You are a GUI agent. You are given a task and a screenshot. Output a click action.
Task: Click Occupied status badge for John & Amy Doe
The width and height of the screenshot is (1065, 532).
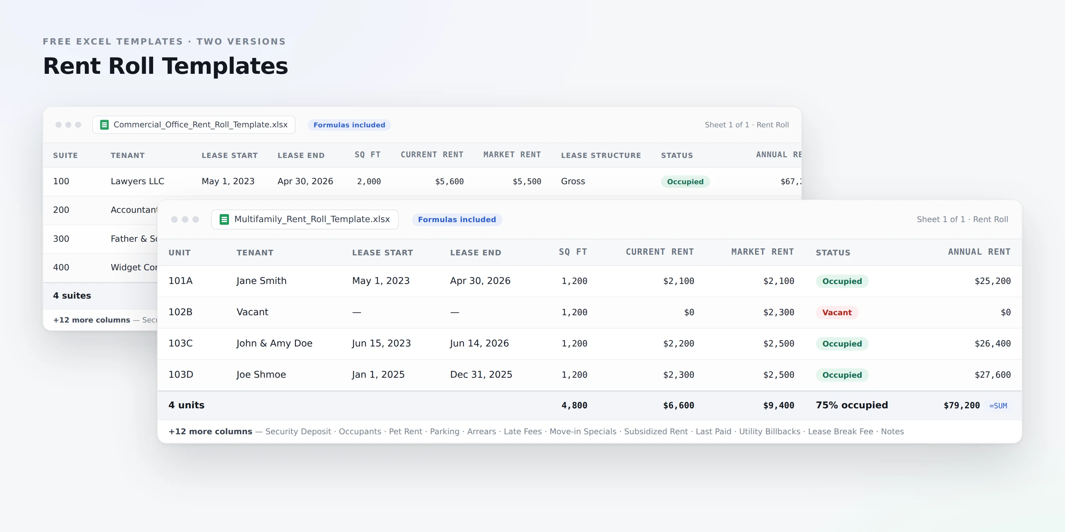click(x=842, y=344)
